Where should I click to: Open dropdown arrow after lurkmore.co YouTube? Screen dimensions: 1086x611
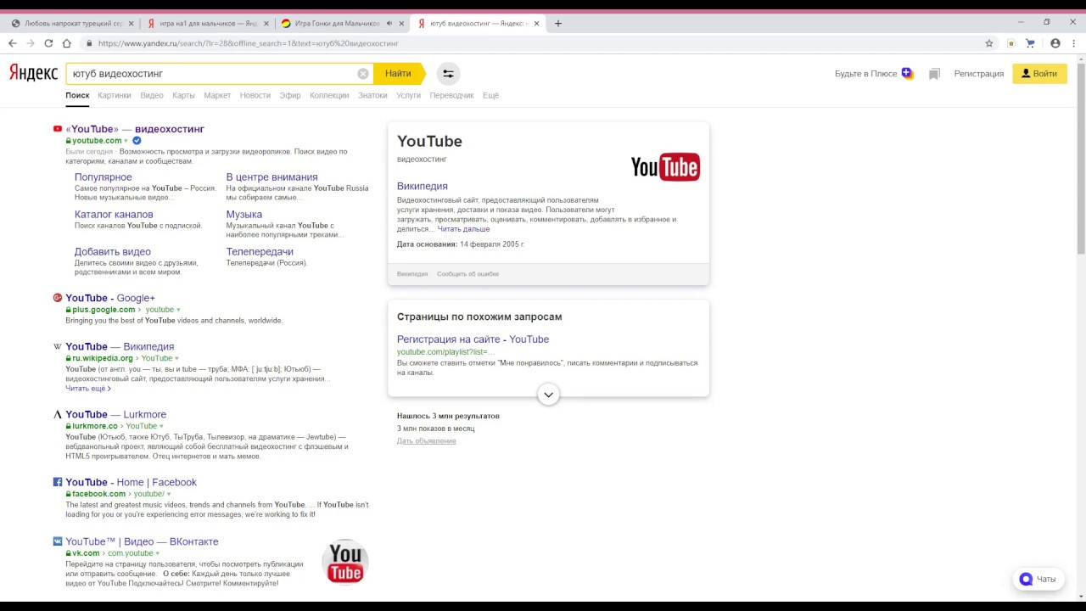coord(161,426)
